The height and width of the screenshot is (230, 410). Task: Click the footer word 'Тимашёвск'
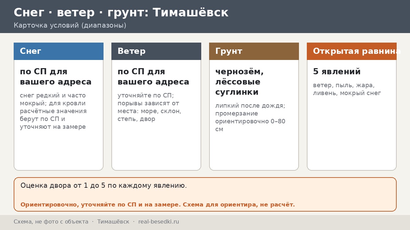tap(113, 222)
